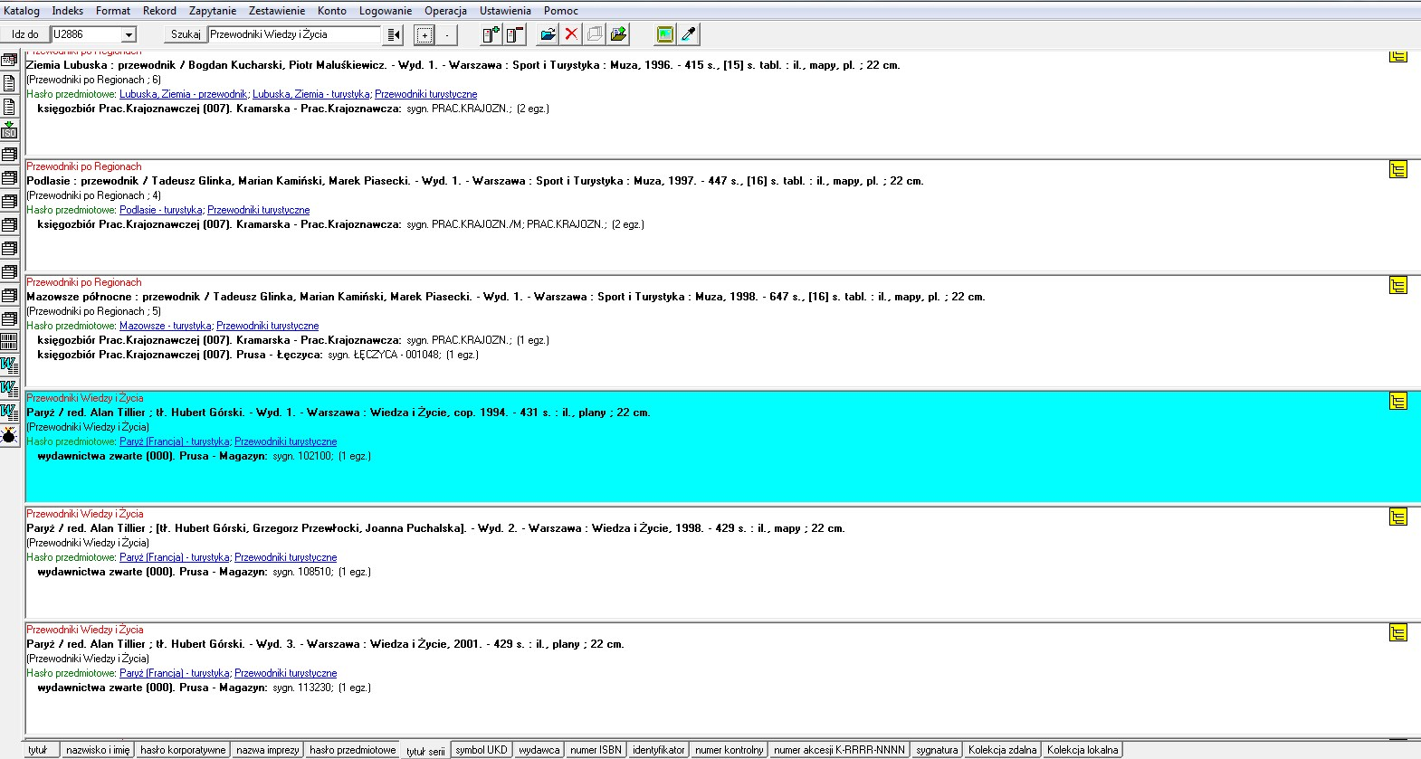1421x759 pixels.
Task: Click the search field containing Przewodniki Wiedzy i Życia
Action: [295, 34]
